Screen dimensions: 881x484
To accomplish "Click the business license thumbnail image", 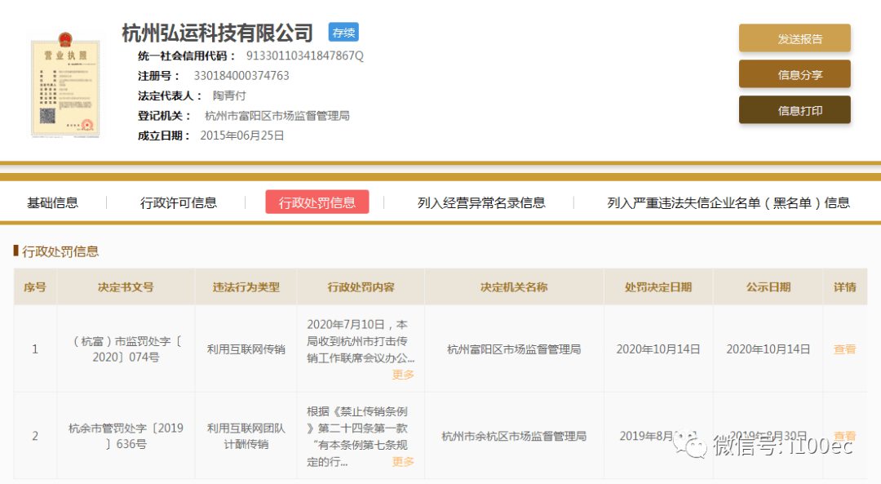I will point(66,84).
